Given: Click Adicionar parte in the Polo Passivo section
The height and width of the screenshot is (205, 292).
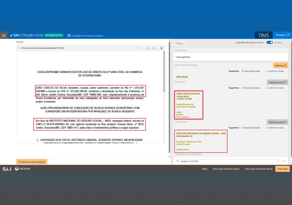Looking at the screenshot, I should [x=277, y=122].
